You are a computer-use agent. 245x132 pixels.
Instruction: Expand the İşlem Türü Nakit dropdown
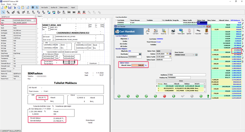[170, 51]
